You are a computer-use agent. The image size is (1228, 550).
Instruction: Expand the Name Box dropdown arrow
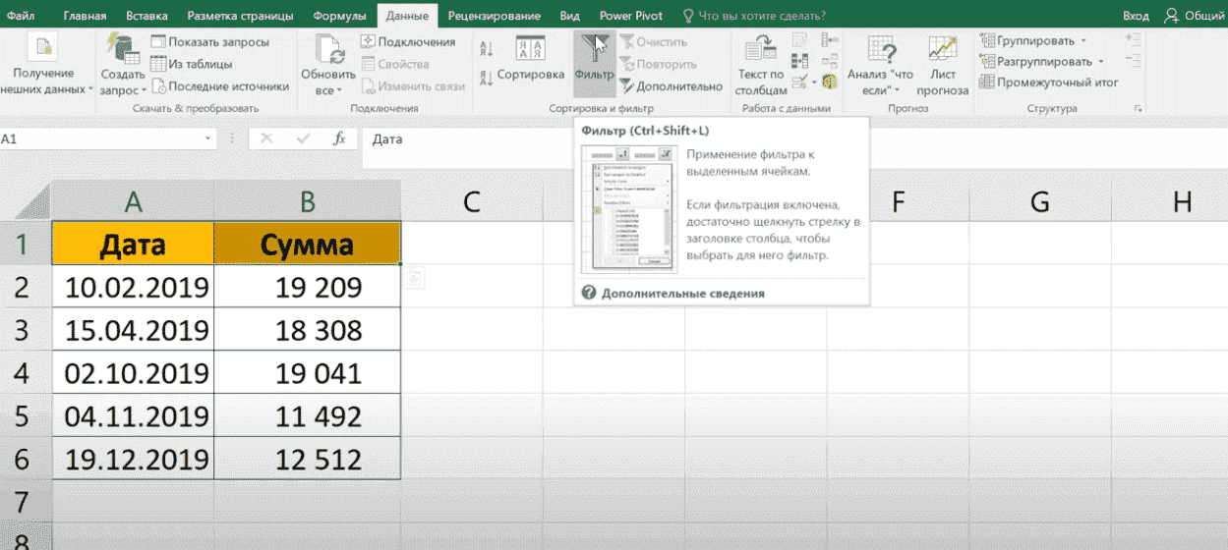point(208,139)
